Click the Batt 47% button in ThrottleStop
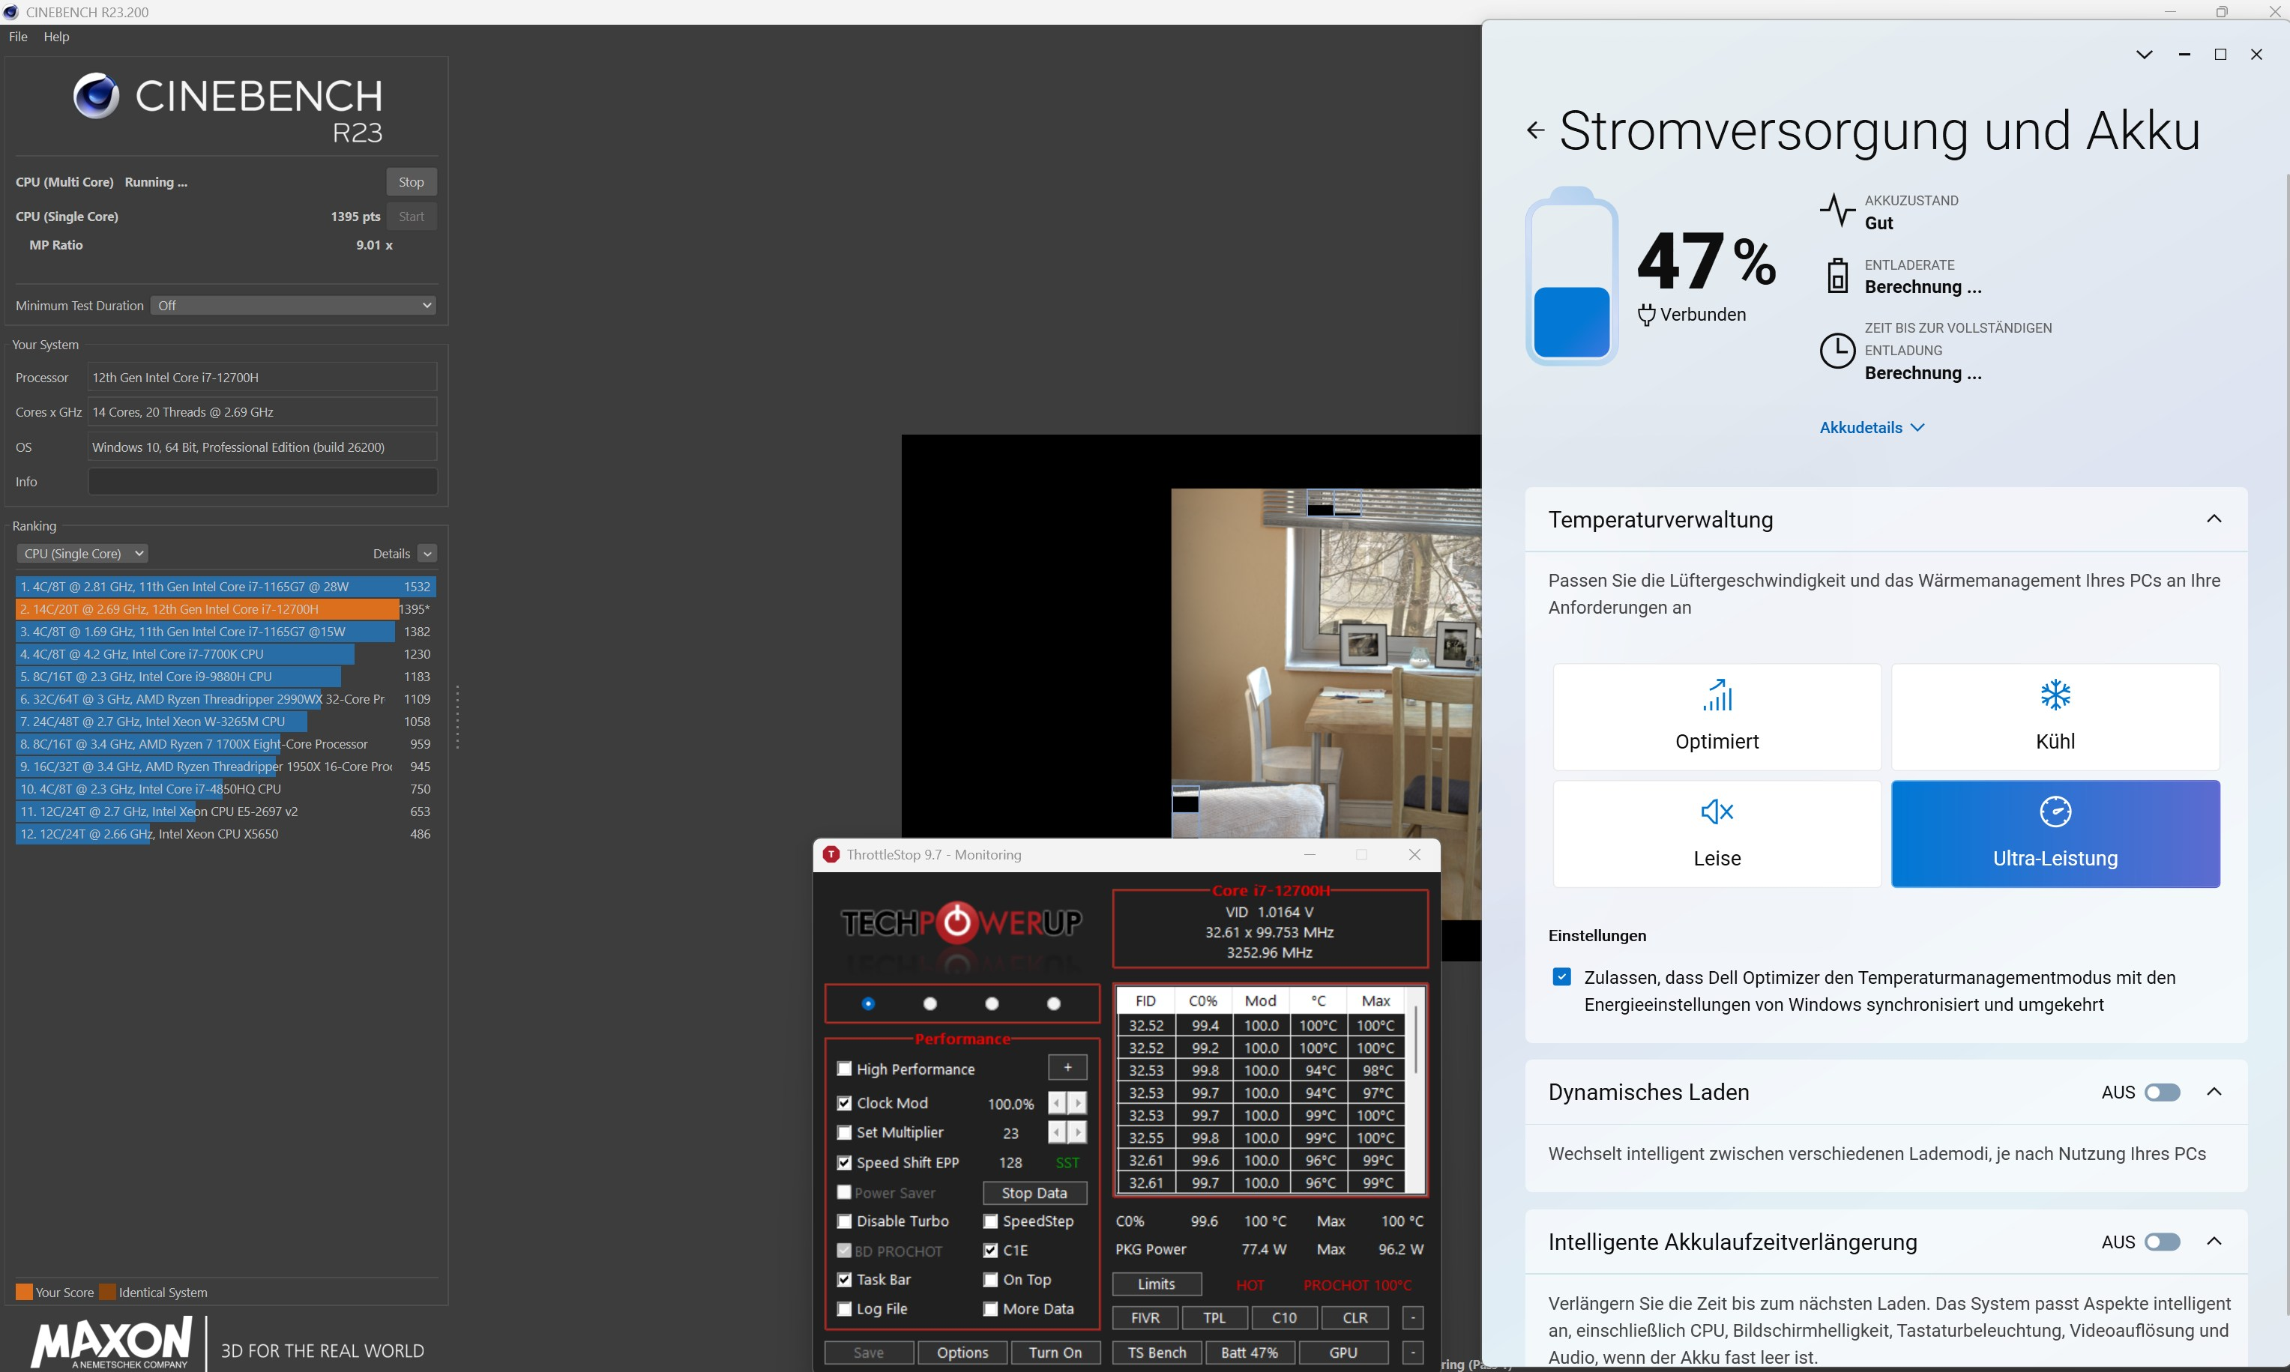2290x1372 pixels. pos(1249,1353)
